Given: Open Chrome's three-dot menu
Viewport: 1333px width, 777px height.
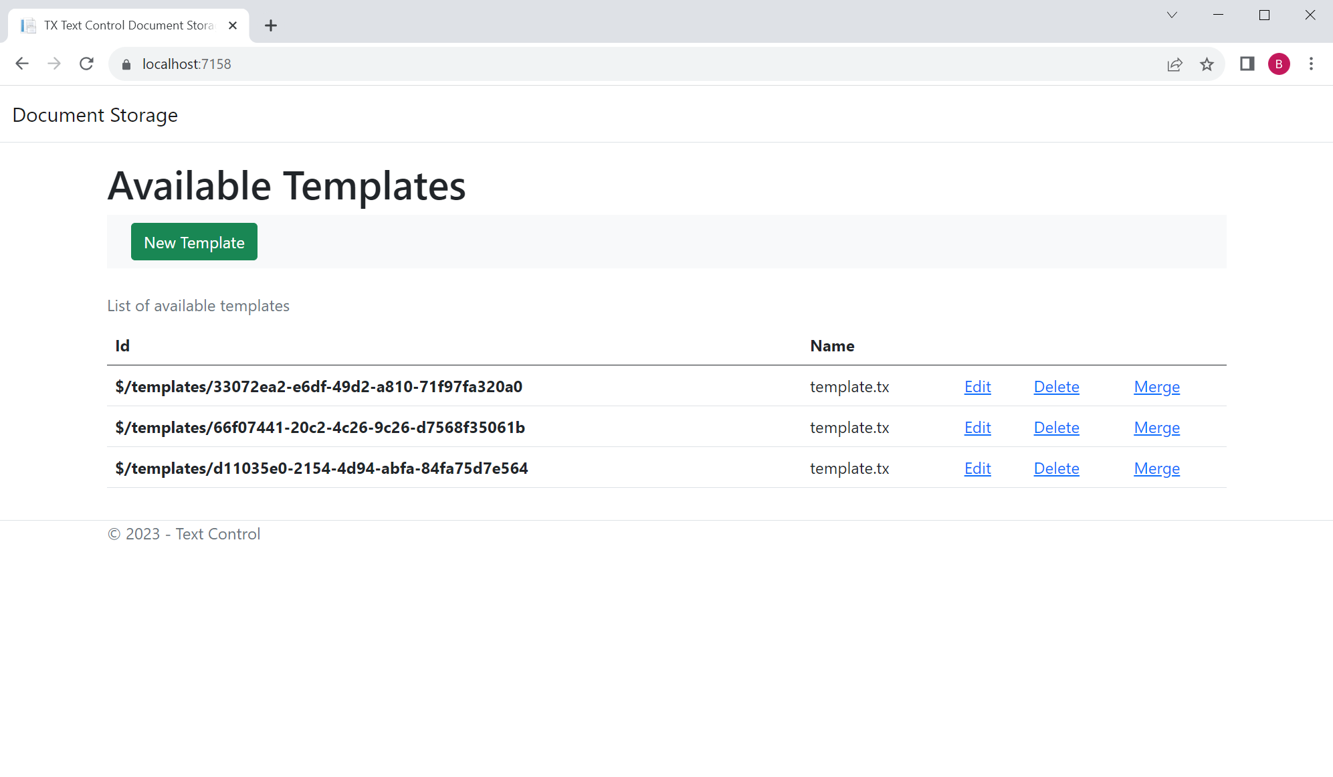Looking at the screenshot, I should [x=1312, y=64].
